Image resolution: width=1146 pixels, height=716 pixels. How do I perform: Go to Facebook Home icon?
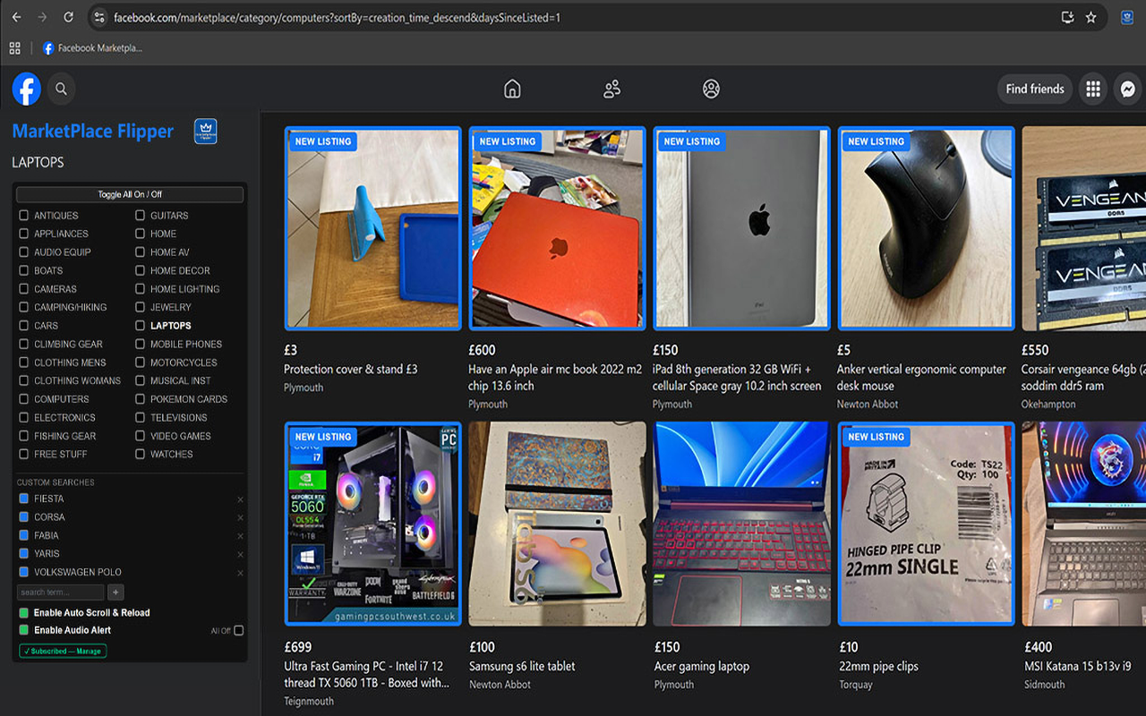[512, 89]
